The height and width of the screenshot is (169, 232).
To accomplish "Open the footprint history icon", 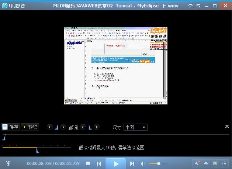I will pos(8,163).
